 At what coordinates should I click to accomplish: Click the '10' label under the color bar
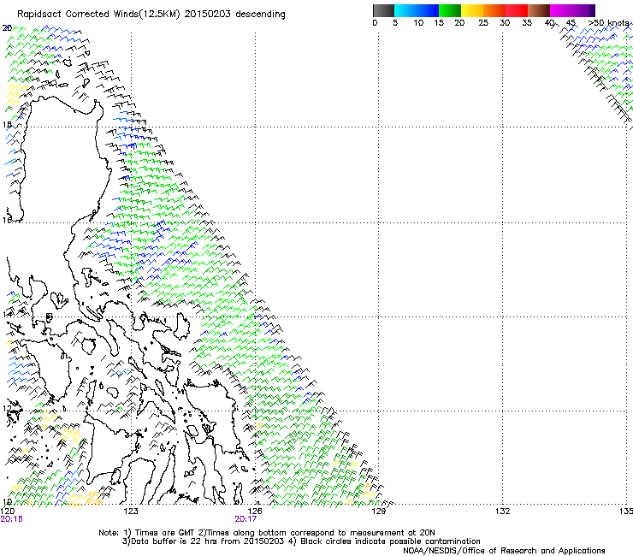[x=418, y=23]
